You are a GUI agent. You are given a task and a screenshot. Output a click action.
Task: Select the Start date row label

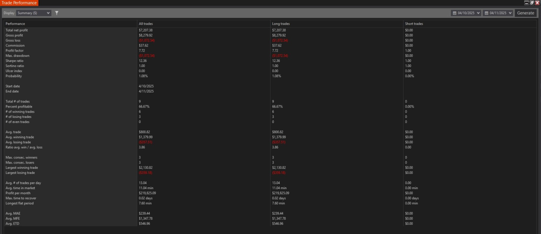pos(13,86)
